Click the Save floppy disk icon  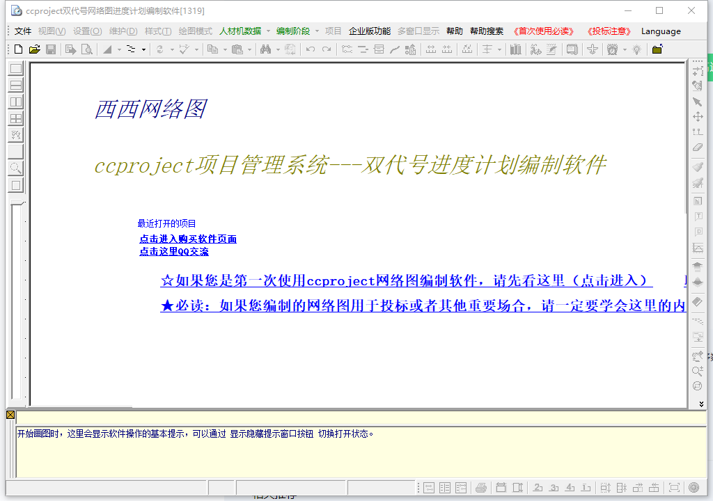tap(51, 49)
